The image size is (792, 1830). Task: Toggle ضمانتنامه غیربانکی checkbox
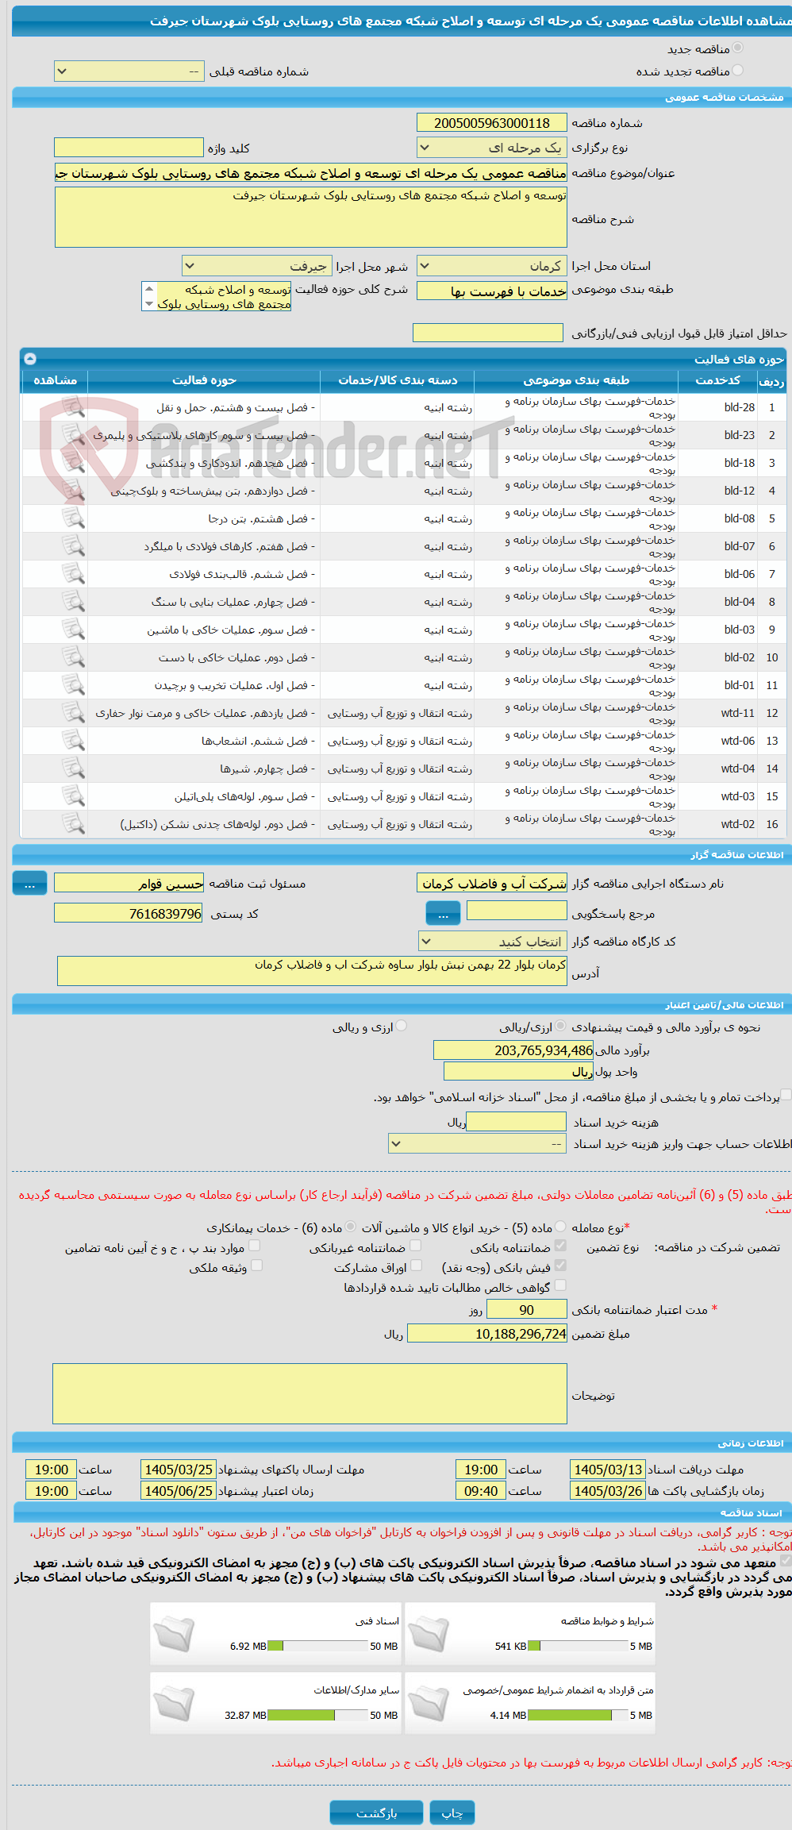pyautogui.click(x=416, y=1246)
